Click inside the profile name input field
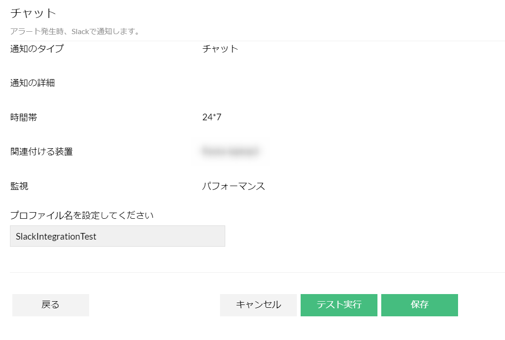505x340 pixels. [x=117, y=236]
